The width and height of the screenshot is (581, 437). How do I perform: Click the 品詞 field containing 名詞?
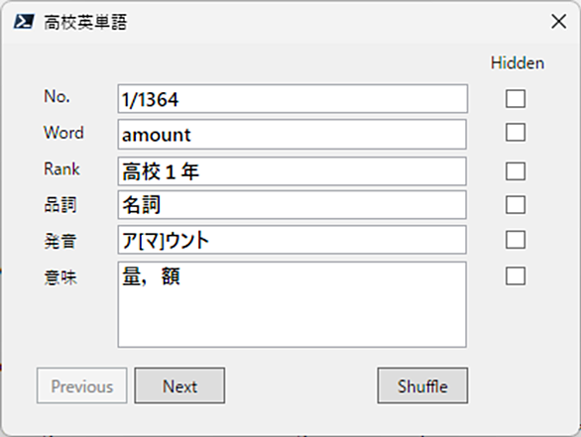click(x=291, y=205)
